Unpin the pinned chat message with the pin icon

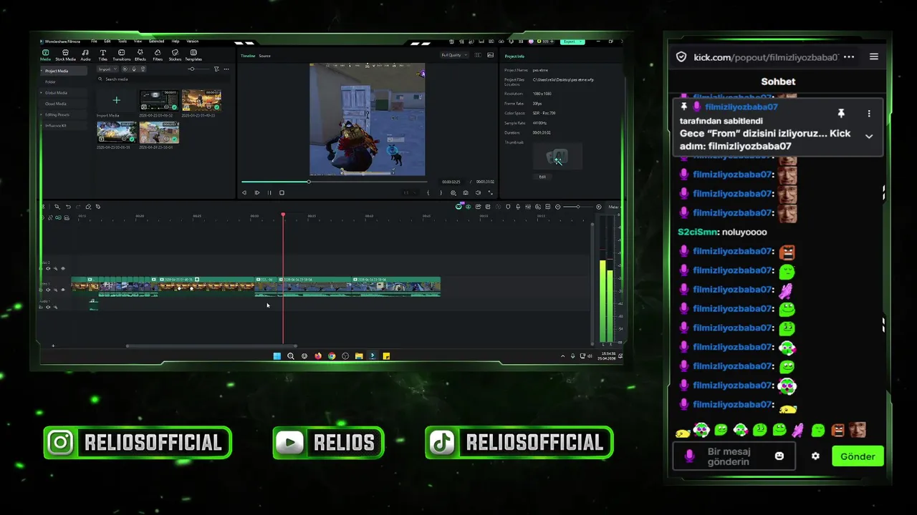tap(841, 113)
